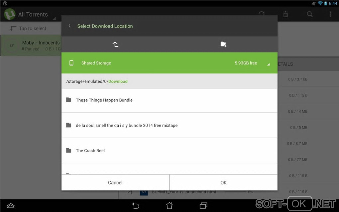Go back from Select Download Location

point(69,26)
